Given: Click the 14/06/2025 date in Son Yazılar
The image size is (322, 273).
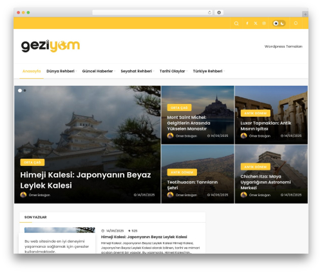Looking at the screenshot, I should pos(115,231).
